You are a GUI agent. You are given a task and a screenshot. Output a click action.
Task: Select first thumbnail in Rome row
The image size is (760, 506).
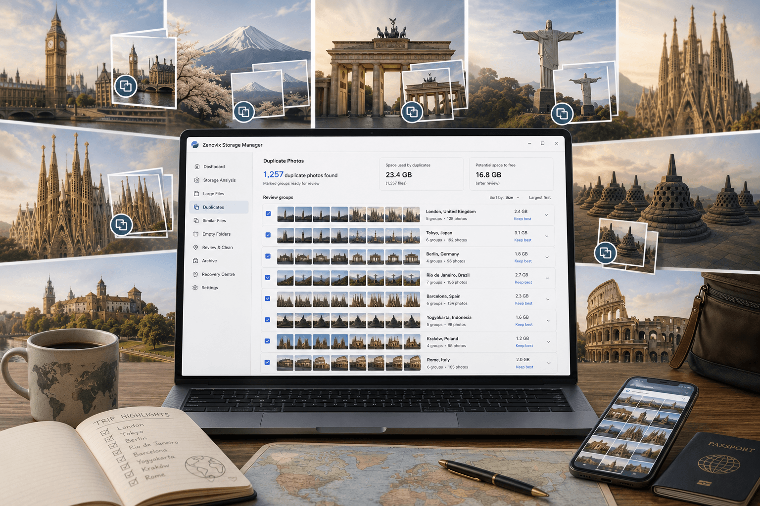tap(285, 363)
